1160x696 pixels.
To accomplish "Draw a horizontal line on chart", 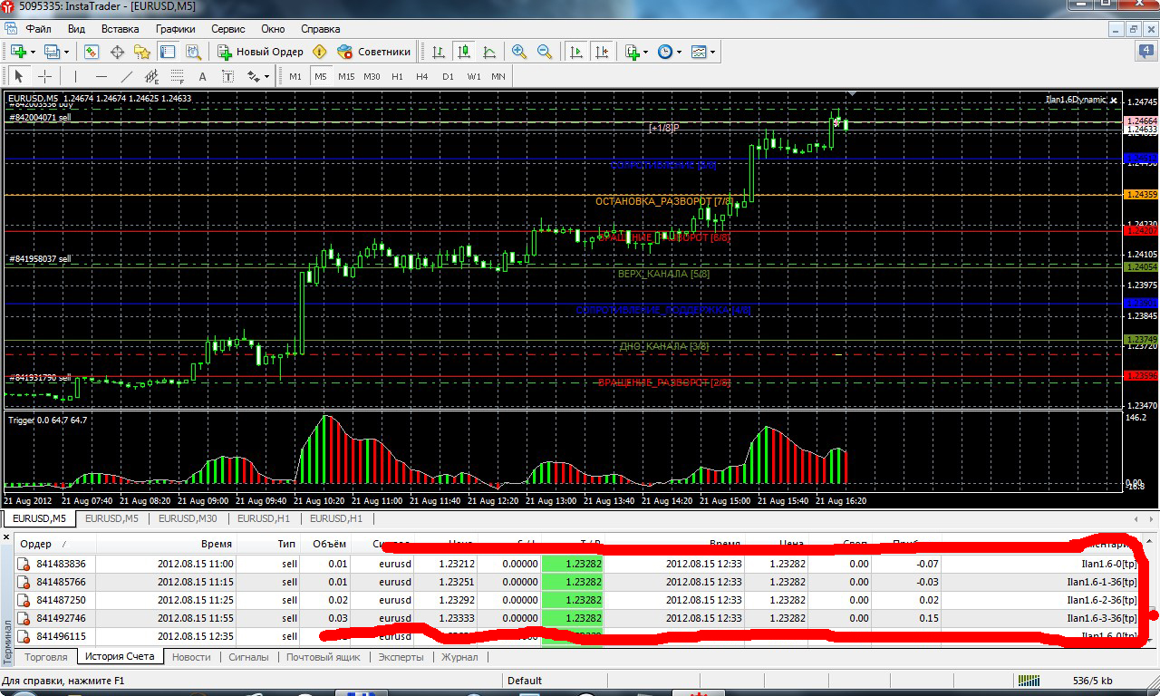I will coord(101,77).
